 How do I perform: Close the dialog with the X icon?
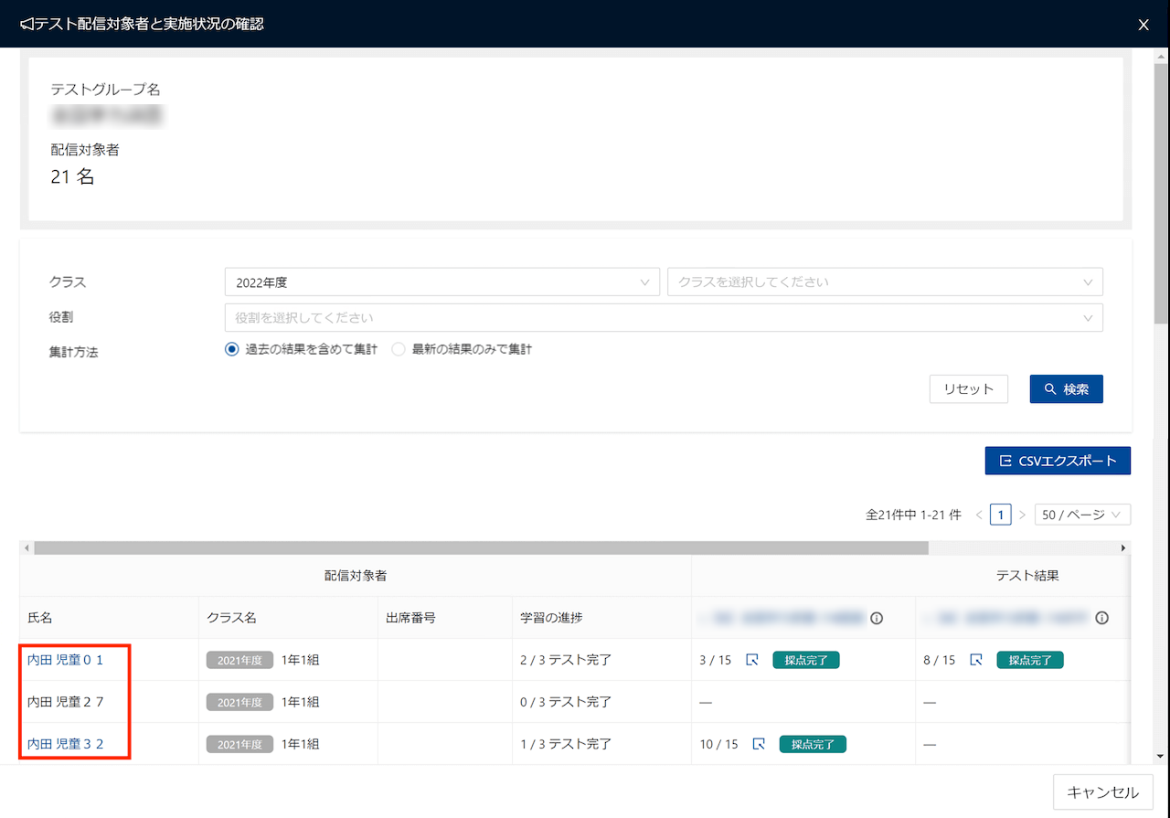1143,25
